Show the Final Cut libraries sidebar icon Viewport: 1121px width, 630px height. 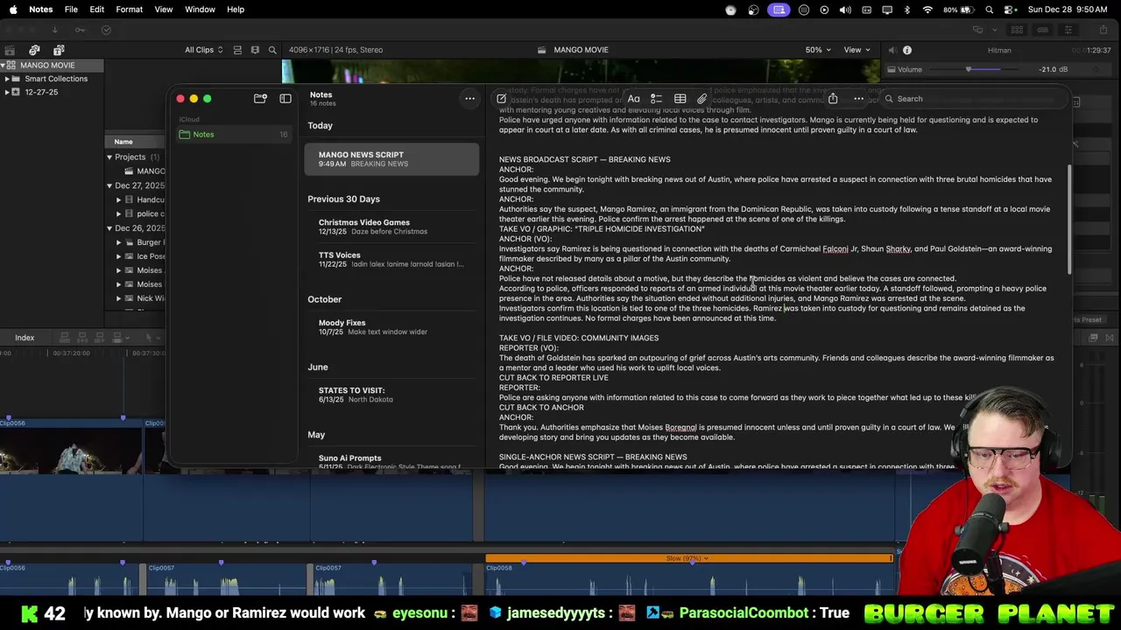10,50
